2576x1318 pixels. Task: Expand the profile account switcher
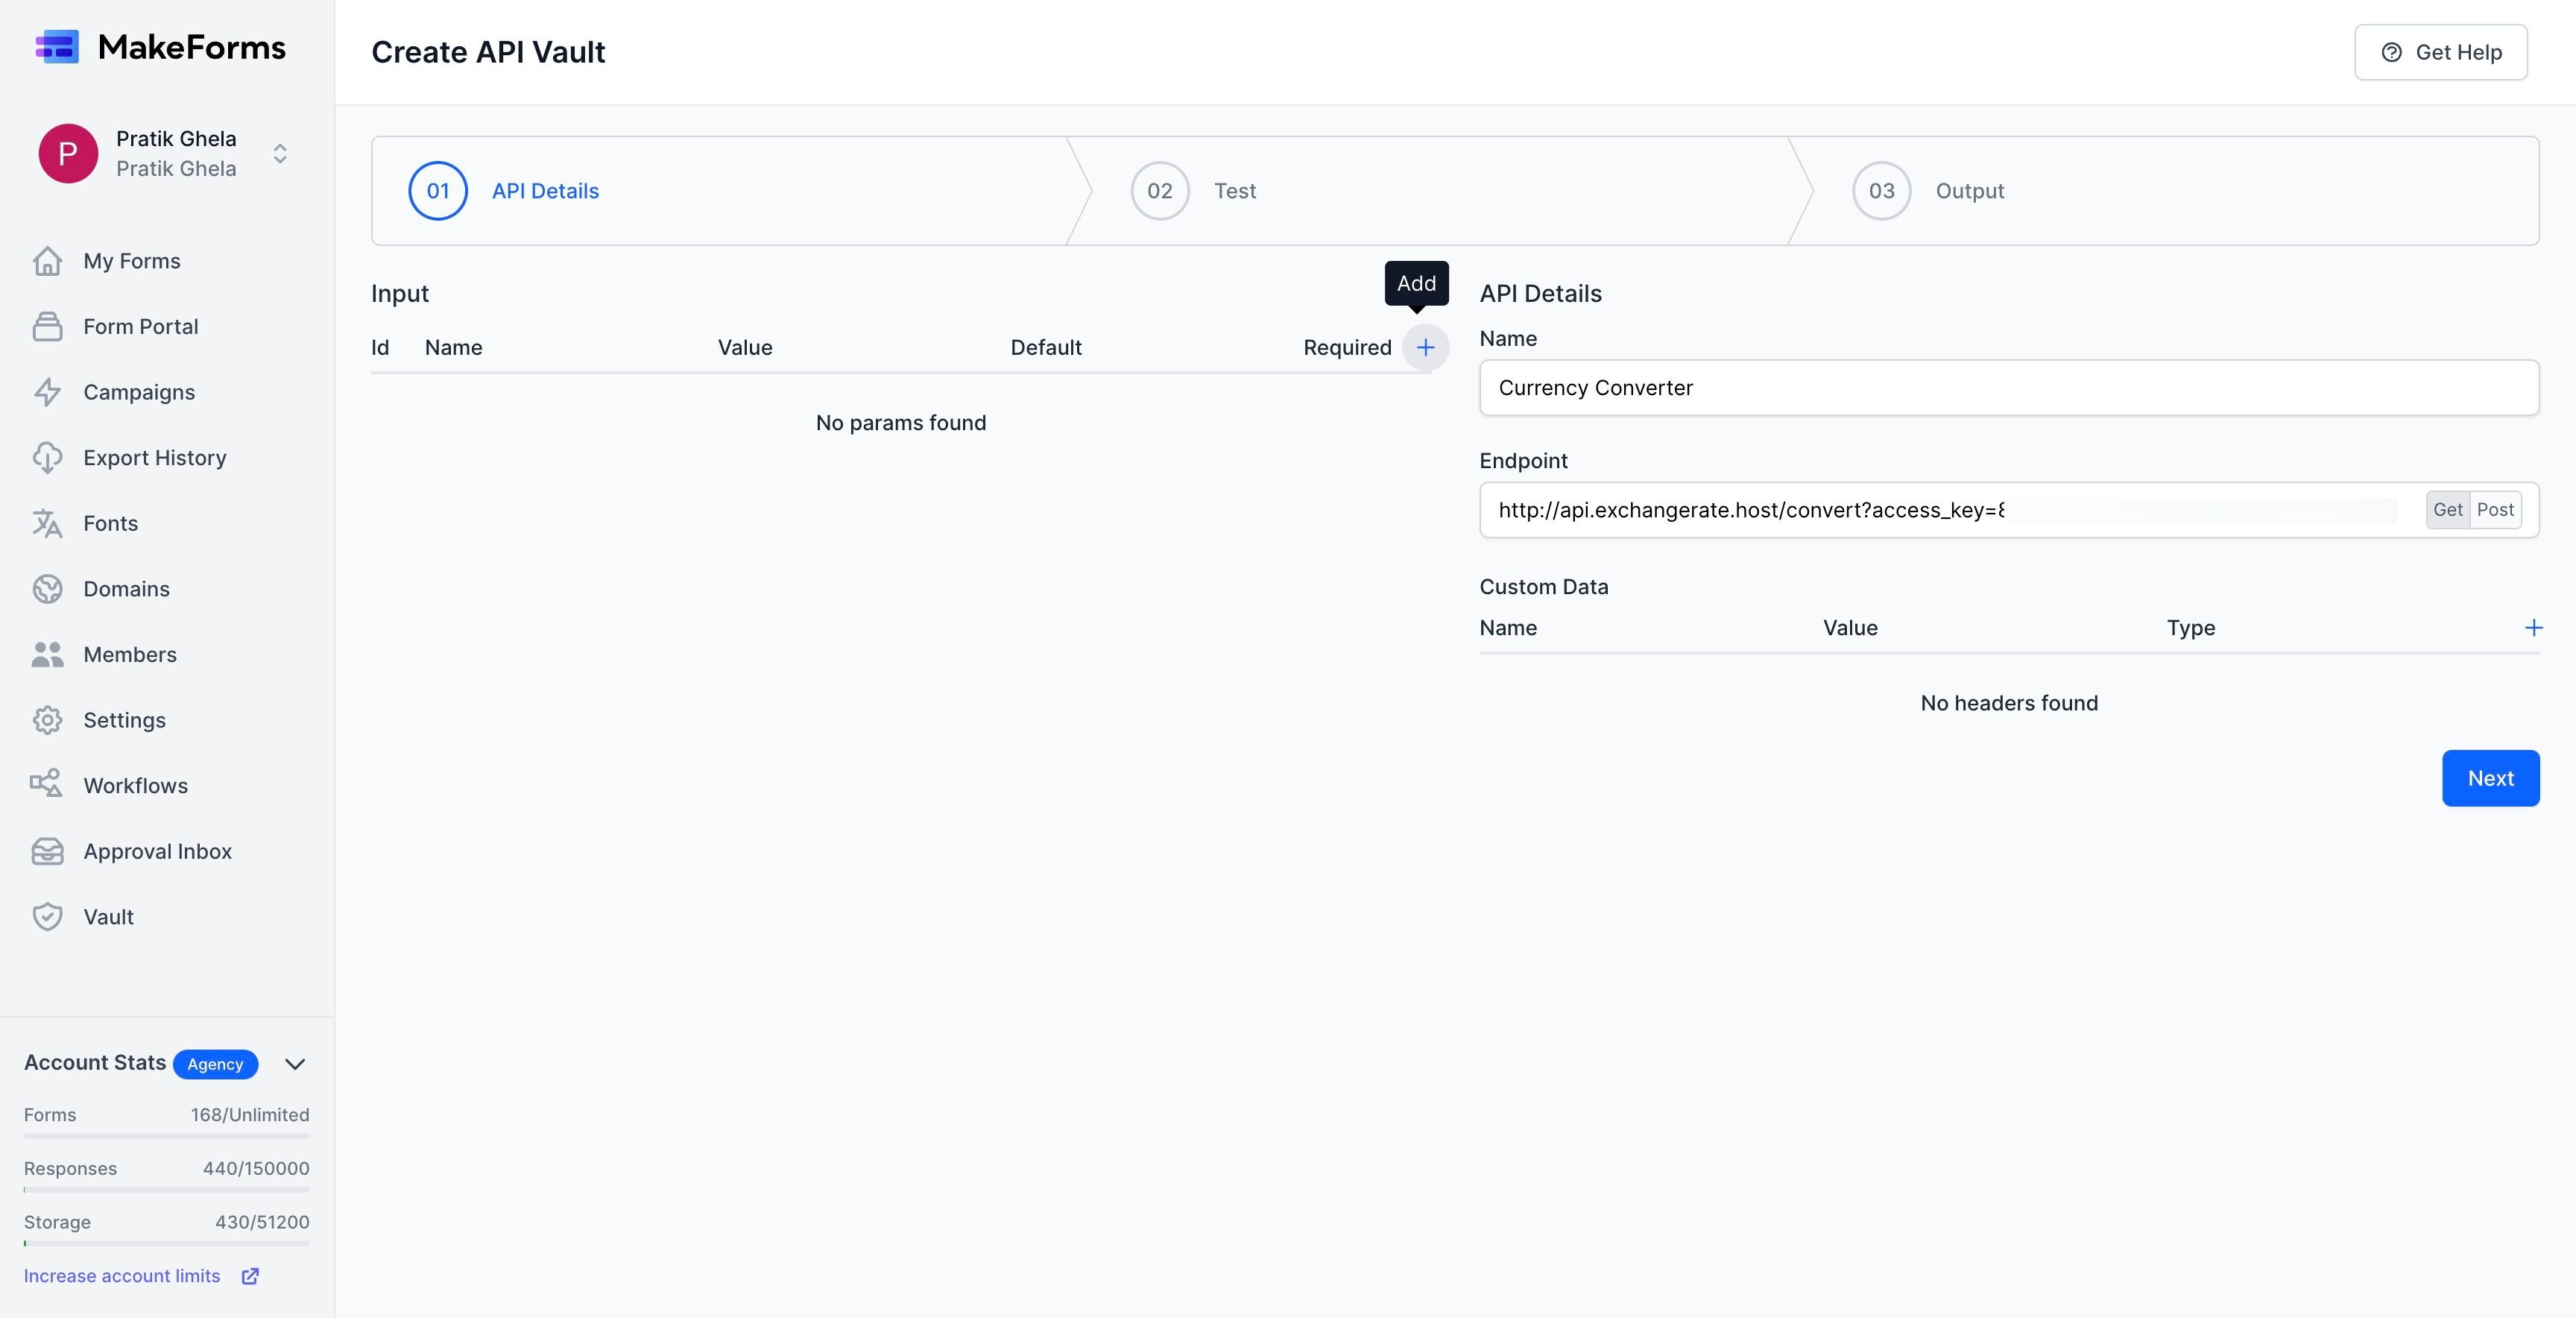280,153
